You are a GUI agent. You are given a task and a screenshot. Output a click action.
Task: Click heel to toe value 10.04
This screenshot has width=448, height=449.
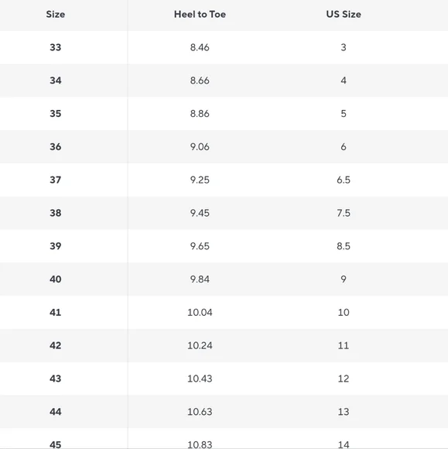(200, 313)
